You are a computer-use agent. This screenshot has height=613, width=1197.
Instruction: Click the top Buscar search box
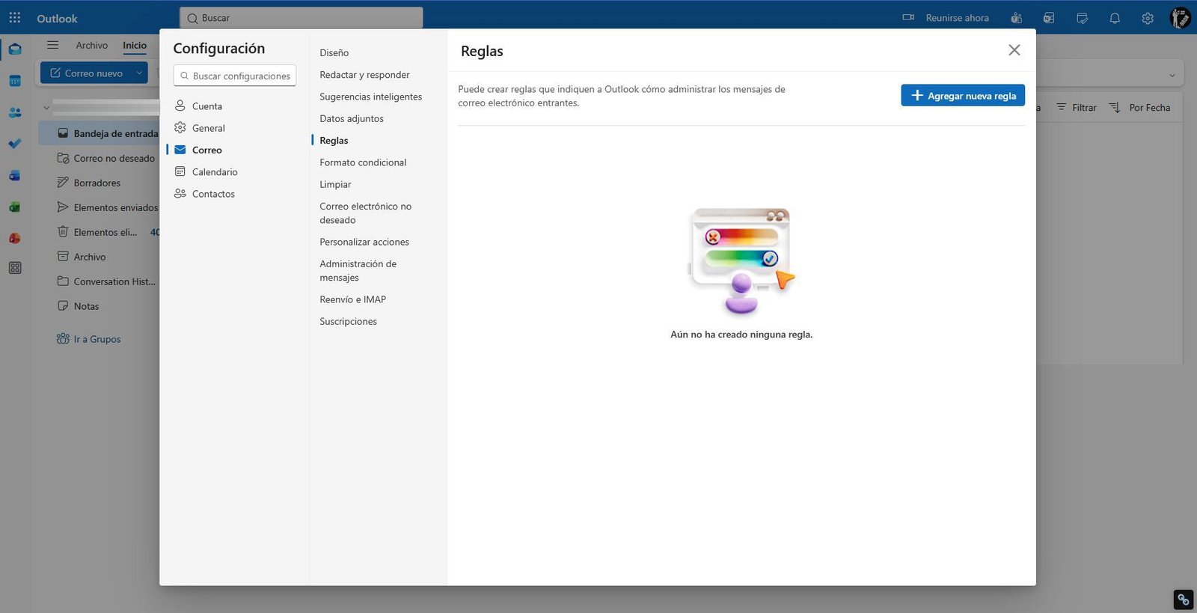click(301, 18)
